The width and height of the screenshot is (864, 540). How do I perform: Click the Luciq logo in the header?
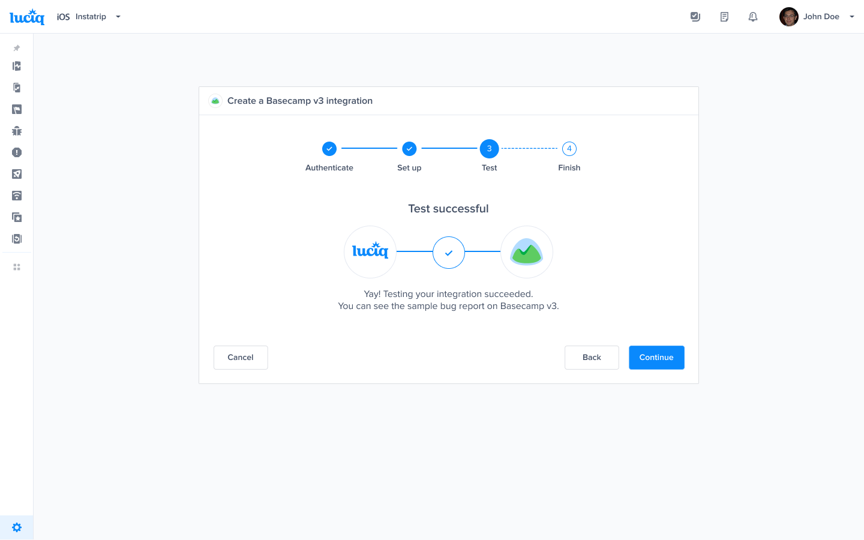[27, 17]
